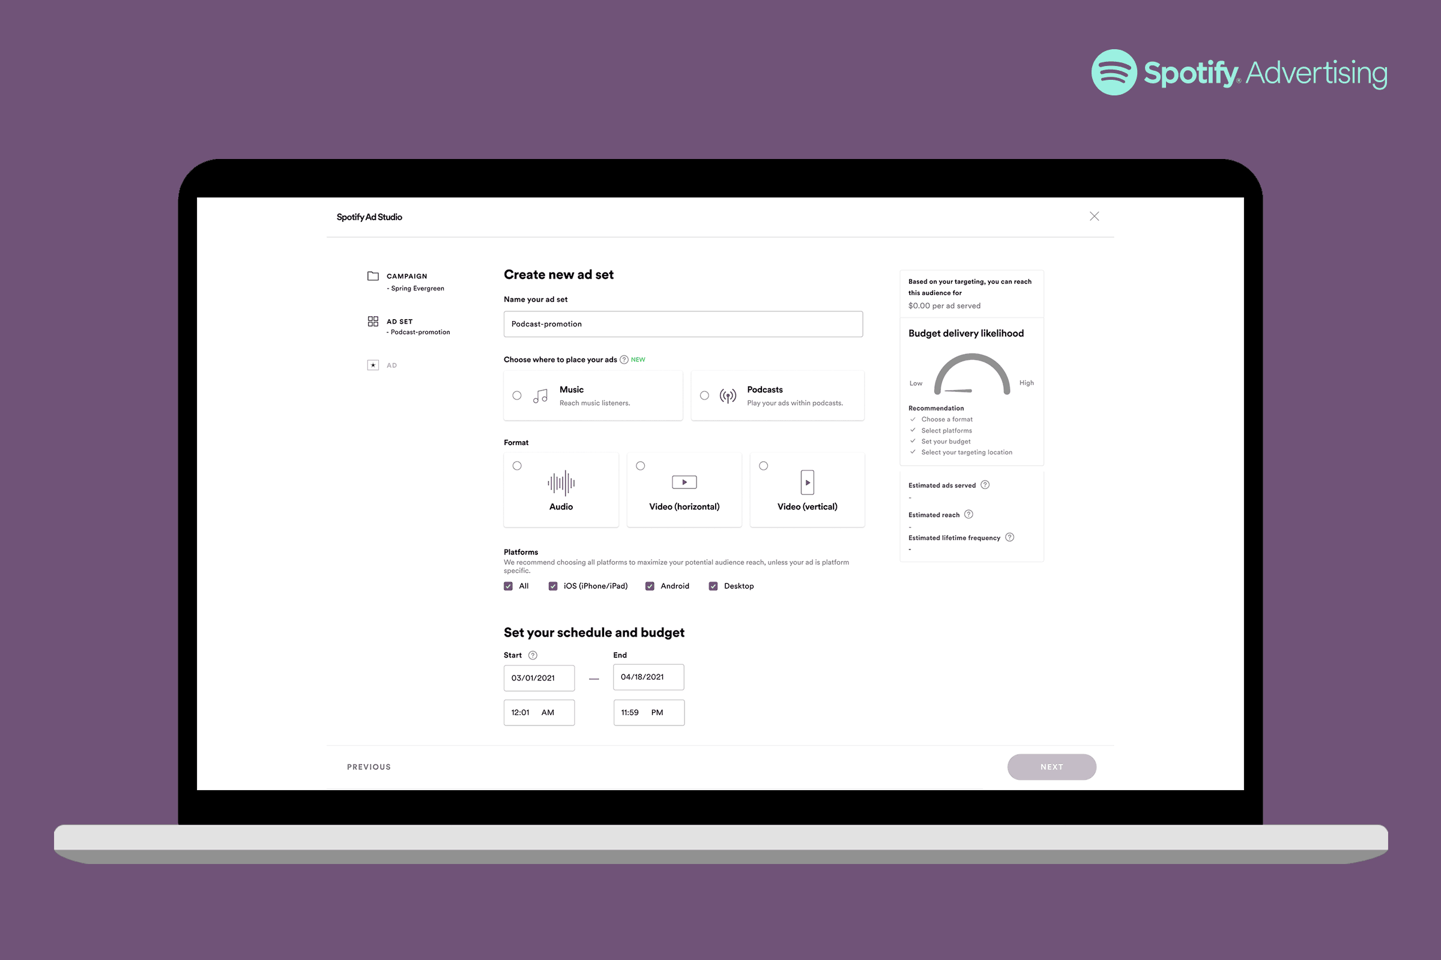Click the Campaign folder icon
This screenshot has height=960, width=1441.
click(373, 275)
